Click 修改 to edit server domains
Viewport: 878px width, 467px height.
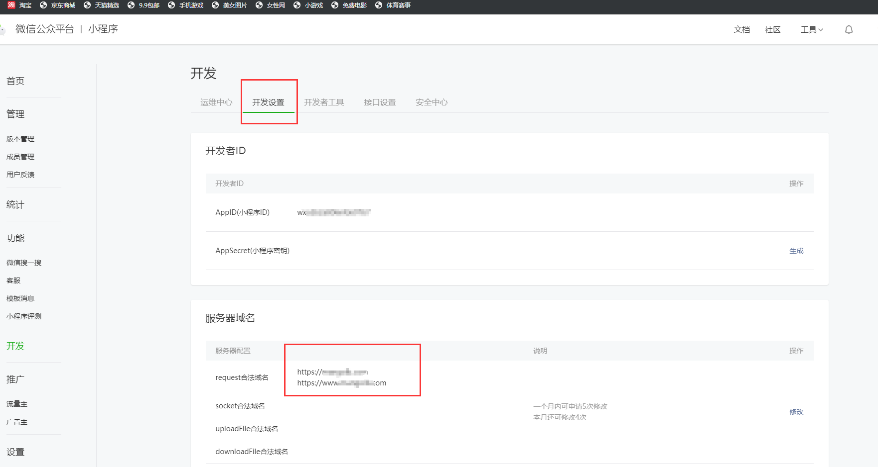[796, 411]
